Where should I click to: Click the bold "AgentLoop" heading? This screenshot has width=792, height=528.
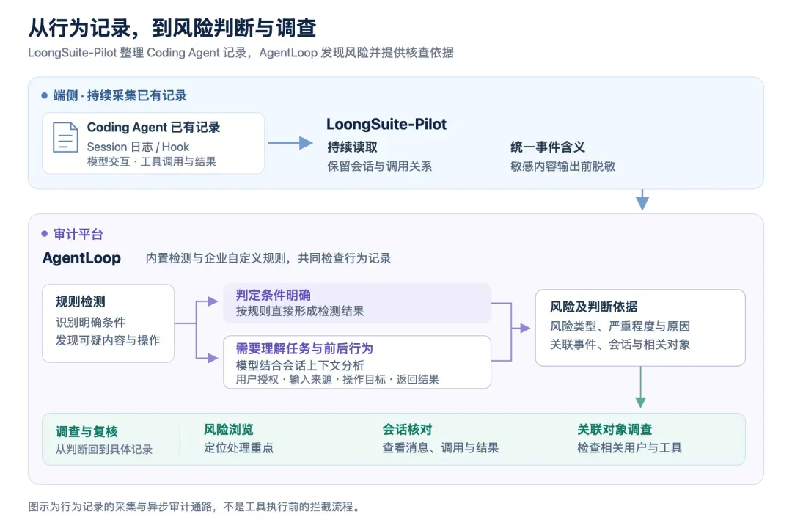point(81,258)
